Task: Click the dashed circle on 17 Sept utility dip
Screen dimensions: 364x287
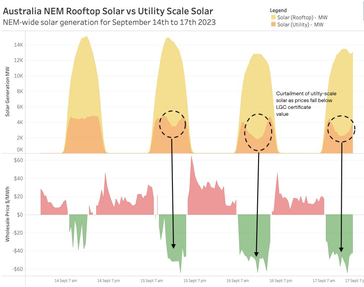Action: 341,129
